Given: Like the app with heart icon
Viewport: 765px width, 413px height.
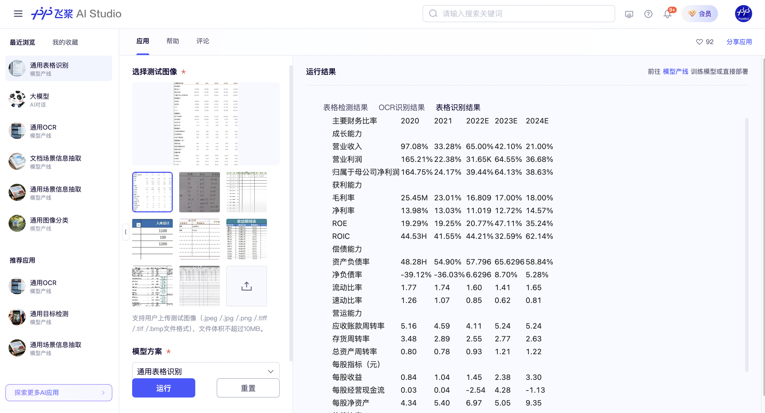Looking at the screenshot, I should coord(699,42).
